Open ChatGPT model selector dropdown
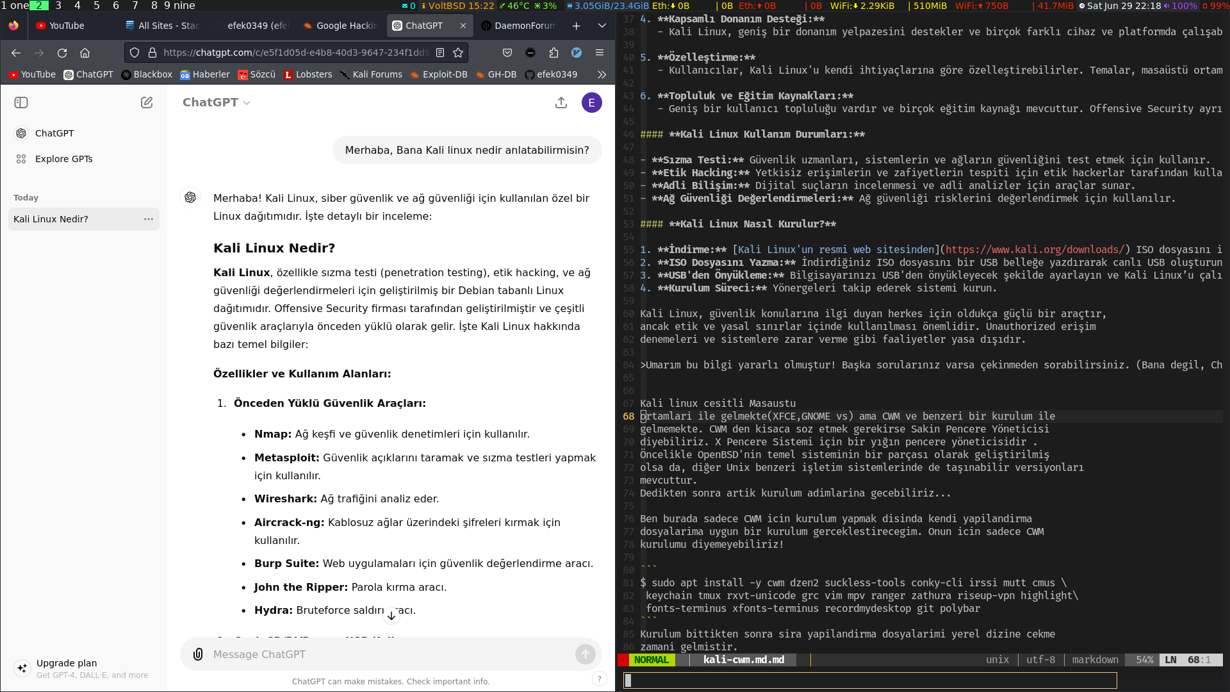The height and width of the screenshot is (692, 1230). 216,103
